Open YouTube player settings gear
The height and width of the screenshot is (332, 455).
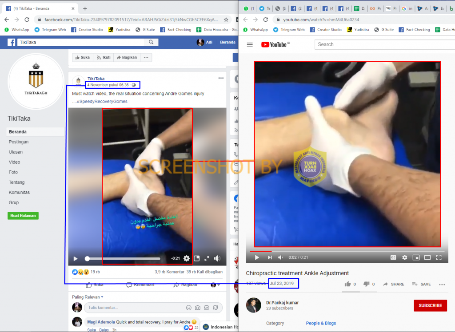[x=404, y=257]
